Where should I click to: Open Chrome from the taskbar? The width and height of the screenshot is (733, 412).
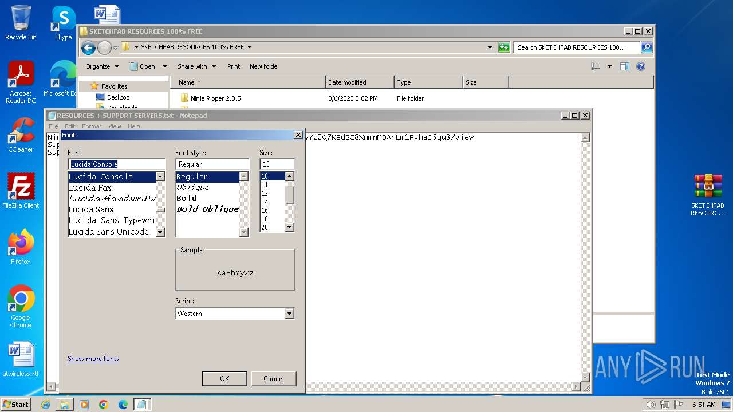click(x=104, y=405)
